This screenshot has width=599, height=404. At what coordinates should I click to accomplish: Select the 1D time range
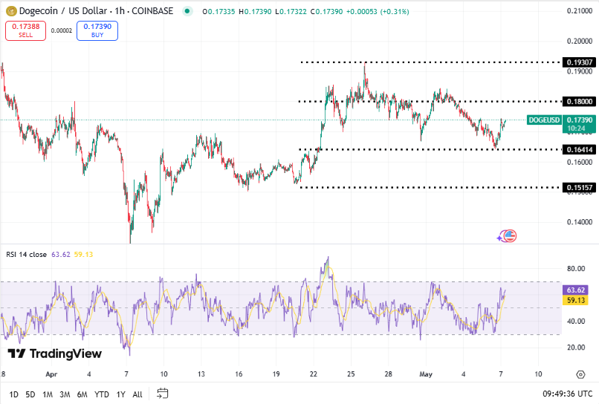pyautogui.click(x=15, y=394)
